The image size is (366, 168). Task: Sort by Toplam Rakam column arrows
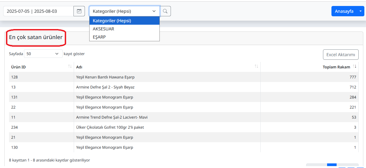tap(354, 66)
